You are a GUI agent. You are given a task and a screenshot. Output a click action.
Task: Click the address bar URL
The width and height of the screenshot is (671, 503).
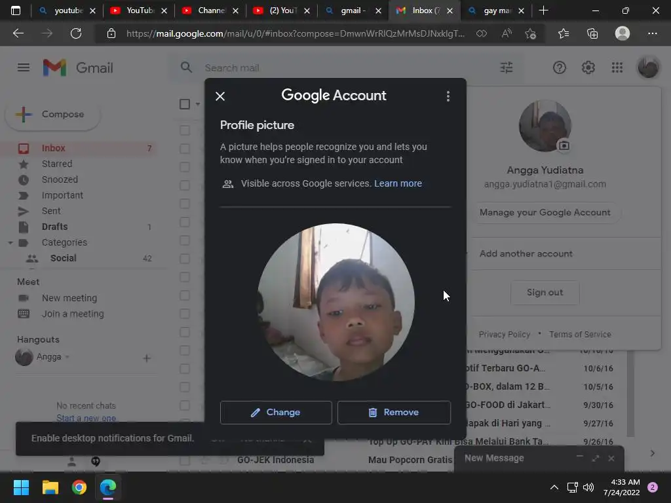296,33
